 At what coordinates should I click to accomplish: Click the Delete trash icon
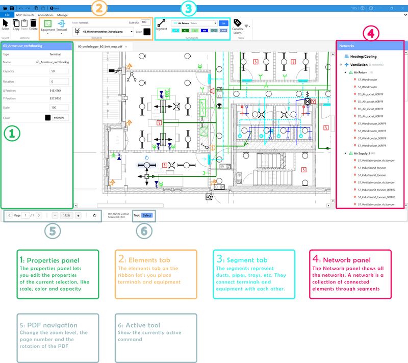33,24
